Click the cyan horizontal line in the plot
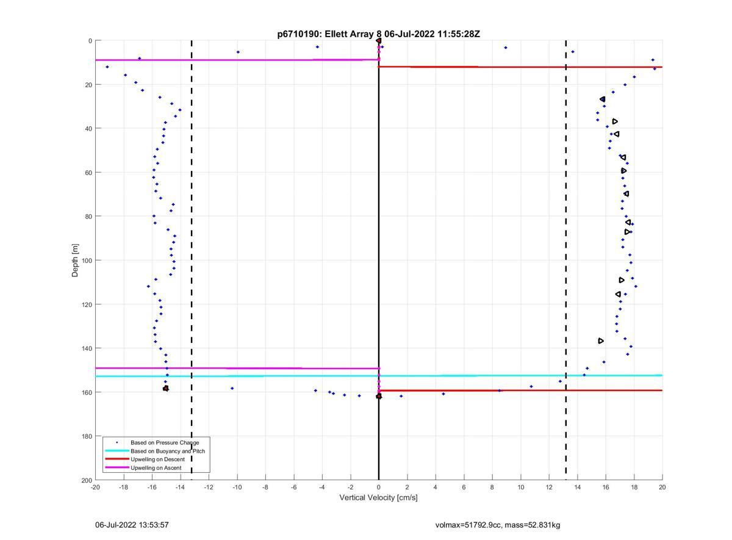 [x=379, y=376]
